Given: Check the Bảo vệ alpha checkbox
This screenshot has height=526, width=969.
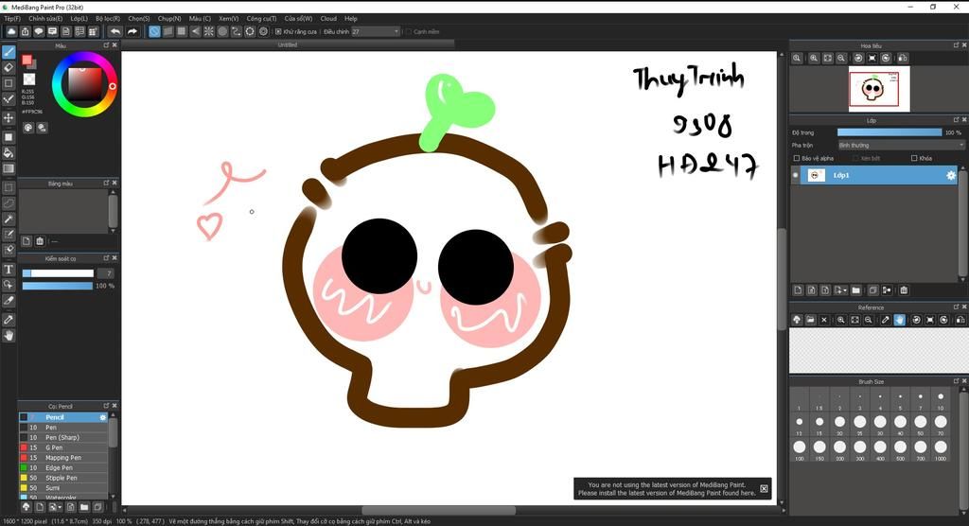Looking at the screenshot, I should click(797, 158).
